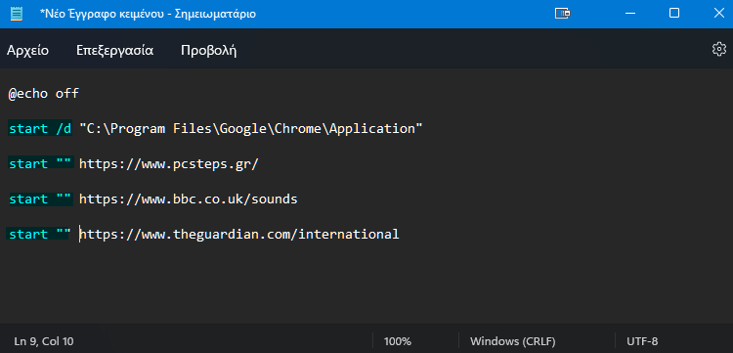Viewport: 733px width, 353px height.
Task: Click the Windows (CRLF) line ending indicator
Action: click(513, 341)
